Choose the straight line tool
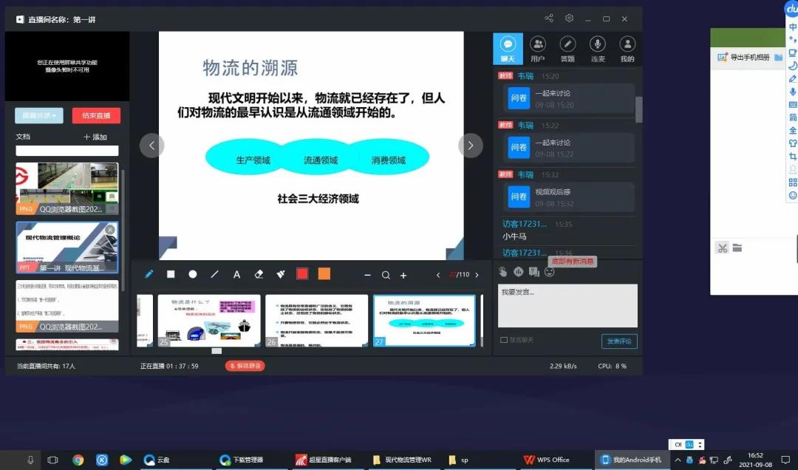This screenshot has height=470, width=798. pos(215,274)
